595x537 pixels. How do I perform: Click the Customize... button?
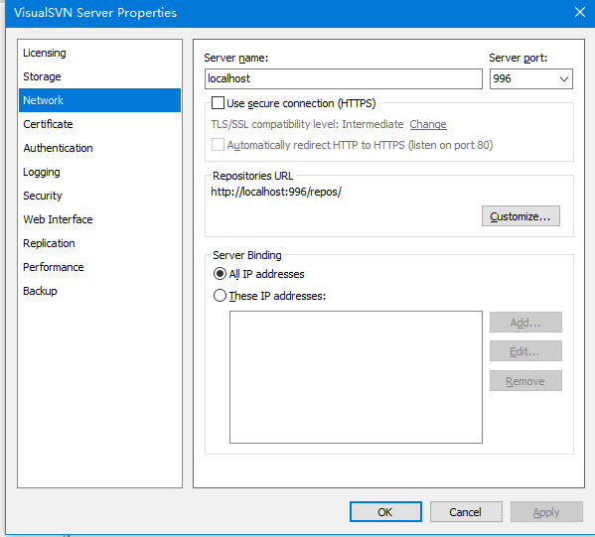[x=521, y=216]
